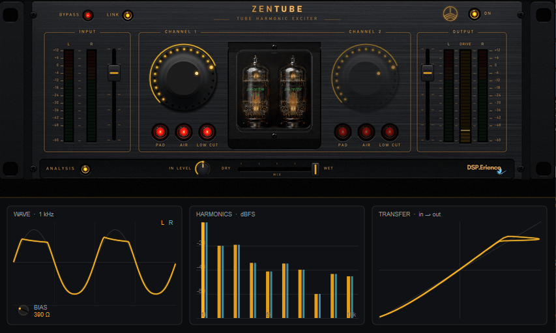This screenshot has width=556, height=333.
Task: Select the L channel legend in Wave
Action: click(x=162, y=223)
